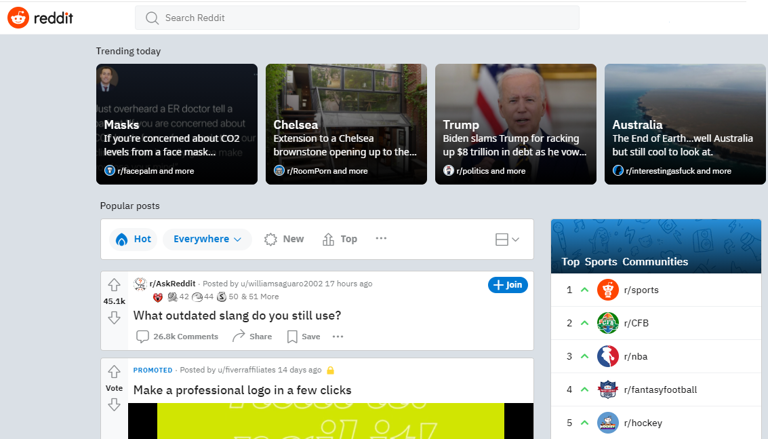Downvote the AskReddit slang post
Screen dimensions: 768x439
click(114, 318)
